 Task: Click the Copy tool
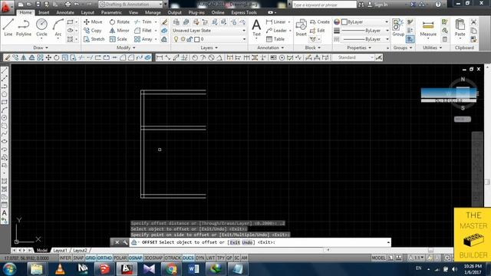[x=92, y=31]
